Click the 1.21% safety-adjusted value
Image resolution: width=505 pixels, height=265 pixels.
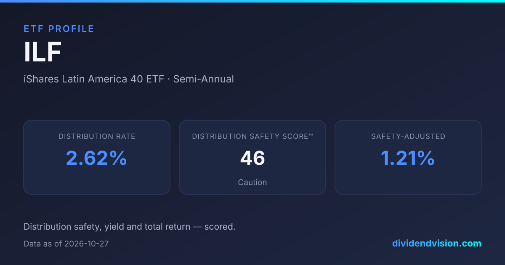point(408,158)
